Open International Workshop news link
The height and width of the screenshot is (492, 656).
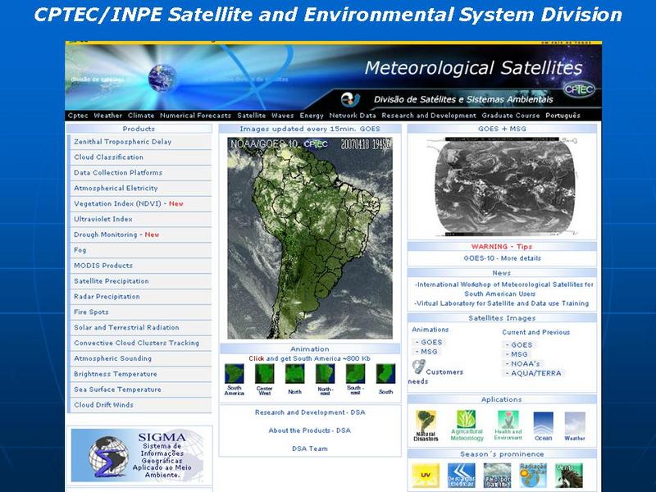pos(503,289)
